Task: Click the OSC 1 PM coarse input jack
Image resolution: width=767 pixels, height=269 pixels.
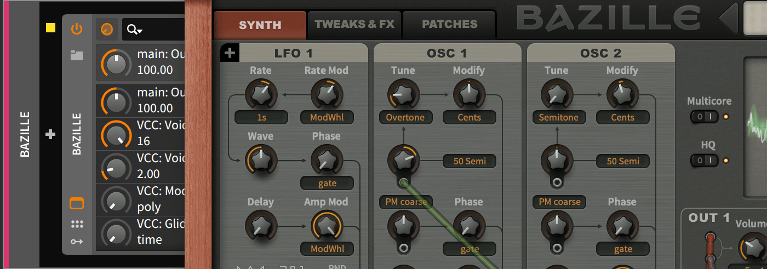Action: (404, 248)
